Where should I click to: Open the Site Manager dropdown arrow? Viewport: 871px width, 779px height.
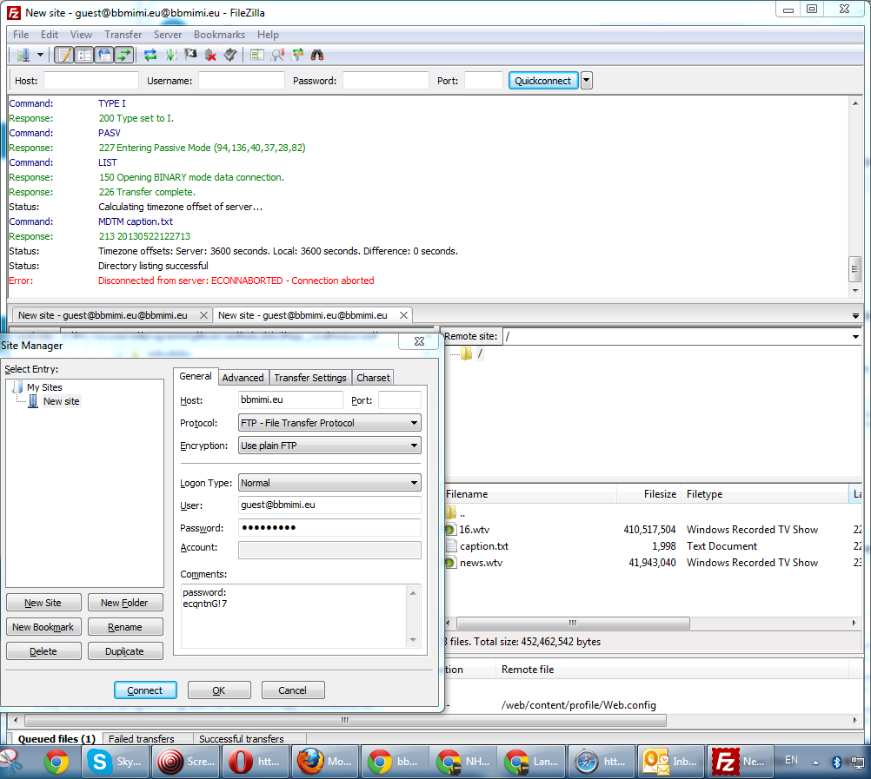tap(40, 55)
